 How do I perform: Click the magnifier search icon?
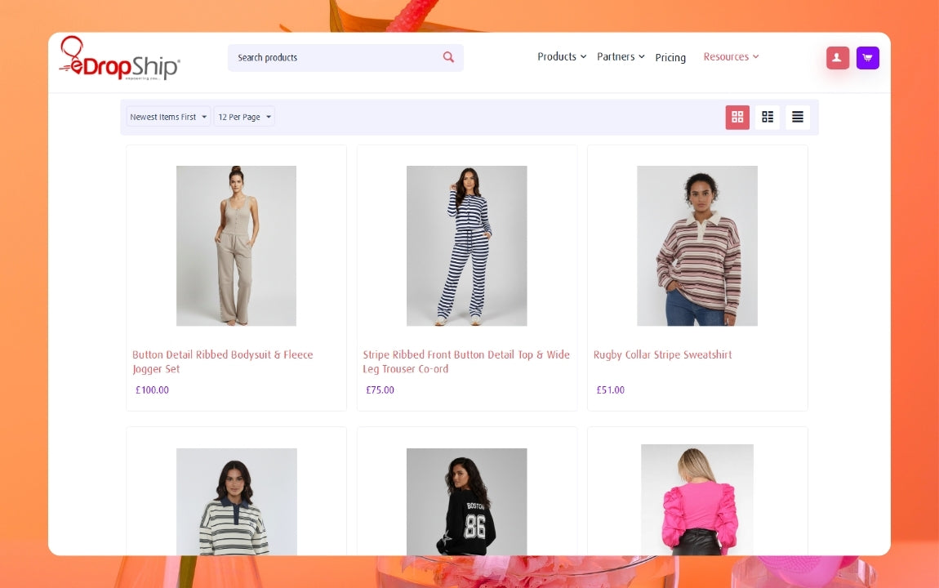(448, 57)
